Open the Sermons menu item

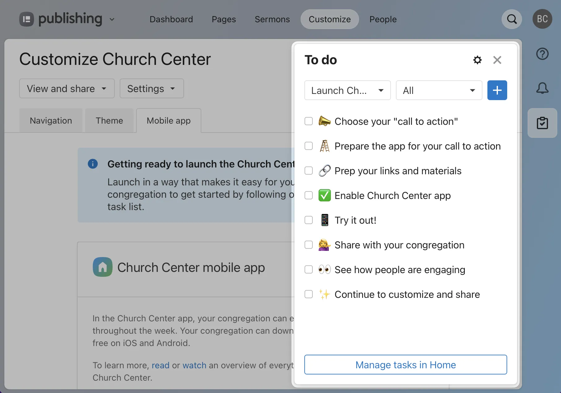click(272, 19)
